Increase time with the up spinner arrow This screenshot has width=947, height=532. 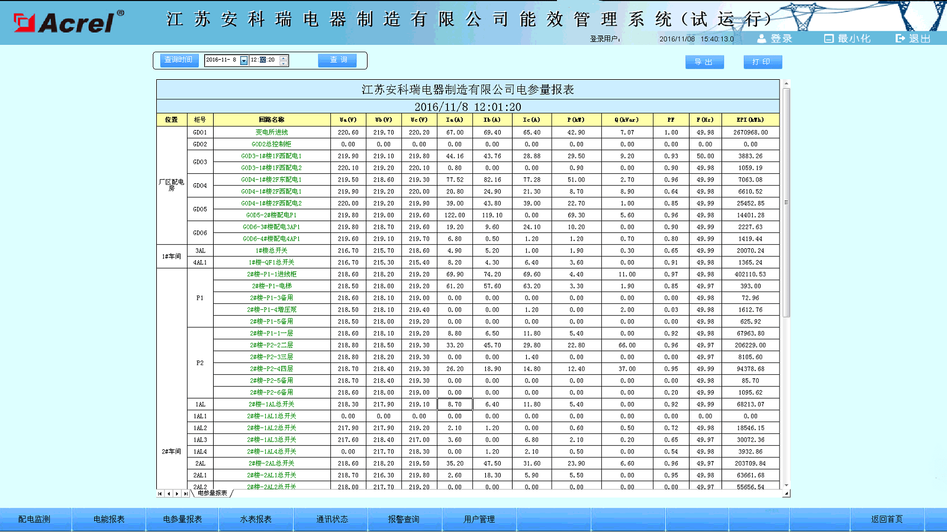click(284, 57)
